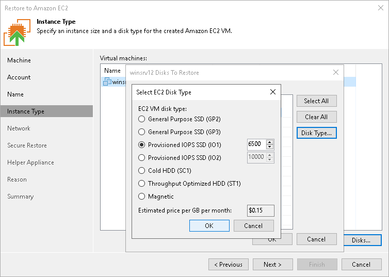Open the Summary wizard step
This screenshot has height=277, width=389.
(20, 197)
